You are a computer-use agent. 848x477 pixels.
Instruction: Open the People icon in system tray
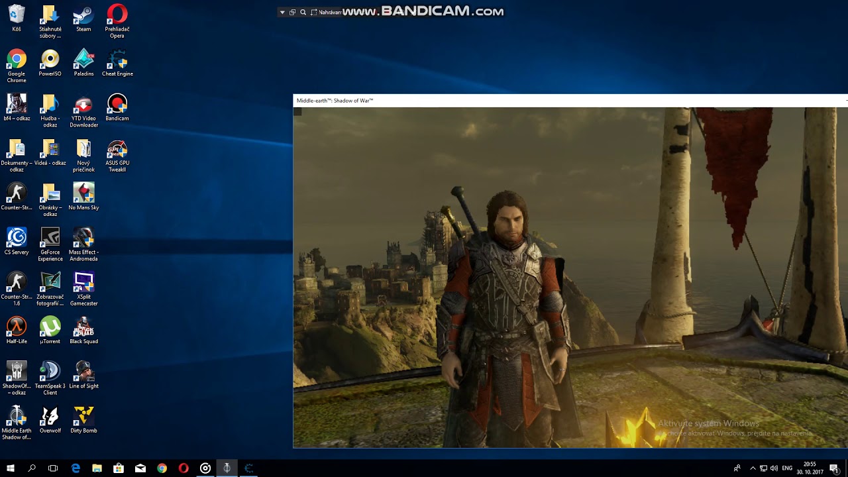click(737, 468)
